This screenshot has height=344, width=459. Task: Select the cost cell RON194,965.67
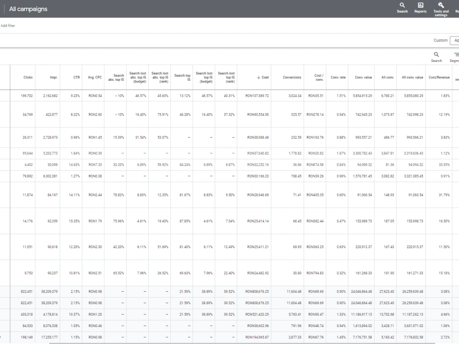[x=257, y=337]
